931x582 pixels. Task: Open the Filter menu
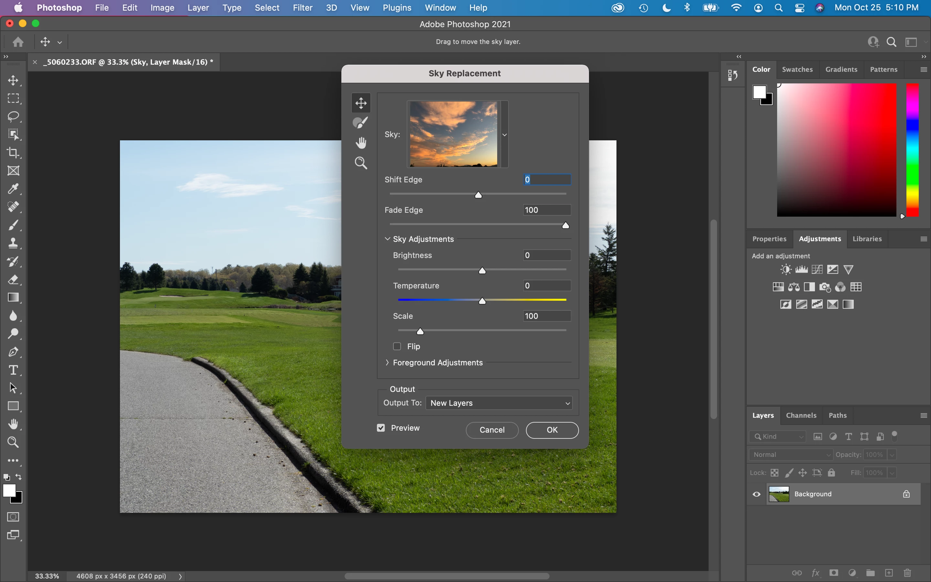click(302, 8)
